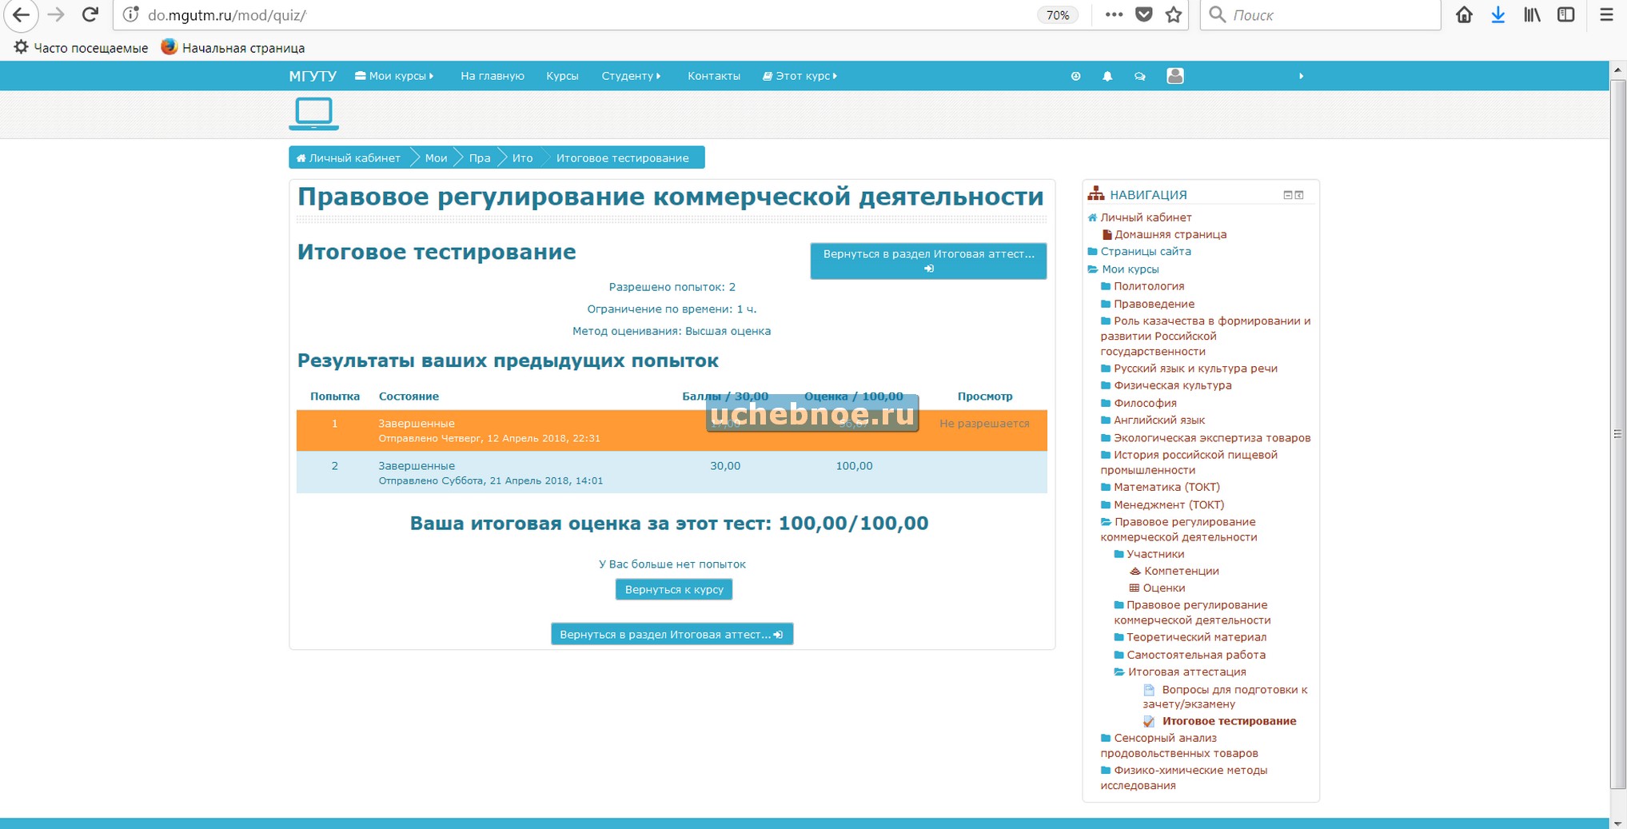The width and height of the screenshot is (1627, 829).
Task: Open Оценки in navigation tree
Action: tap(1163, 588)
